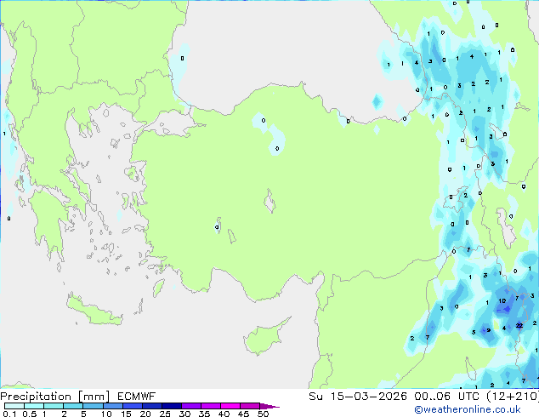Screen dimensions: 539x417
Task: Click the "22" precipitation value on map
Action: pyautogui.click(x=519, y=325)
